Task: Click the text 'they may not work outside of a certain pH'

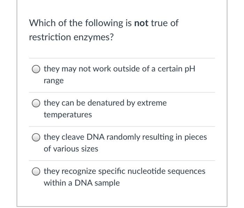Action: point(119,69)
